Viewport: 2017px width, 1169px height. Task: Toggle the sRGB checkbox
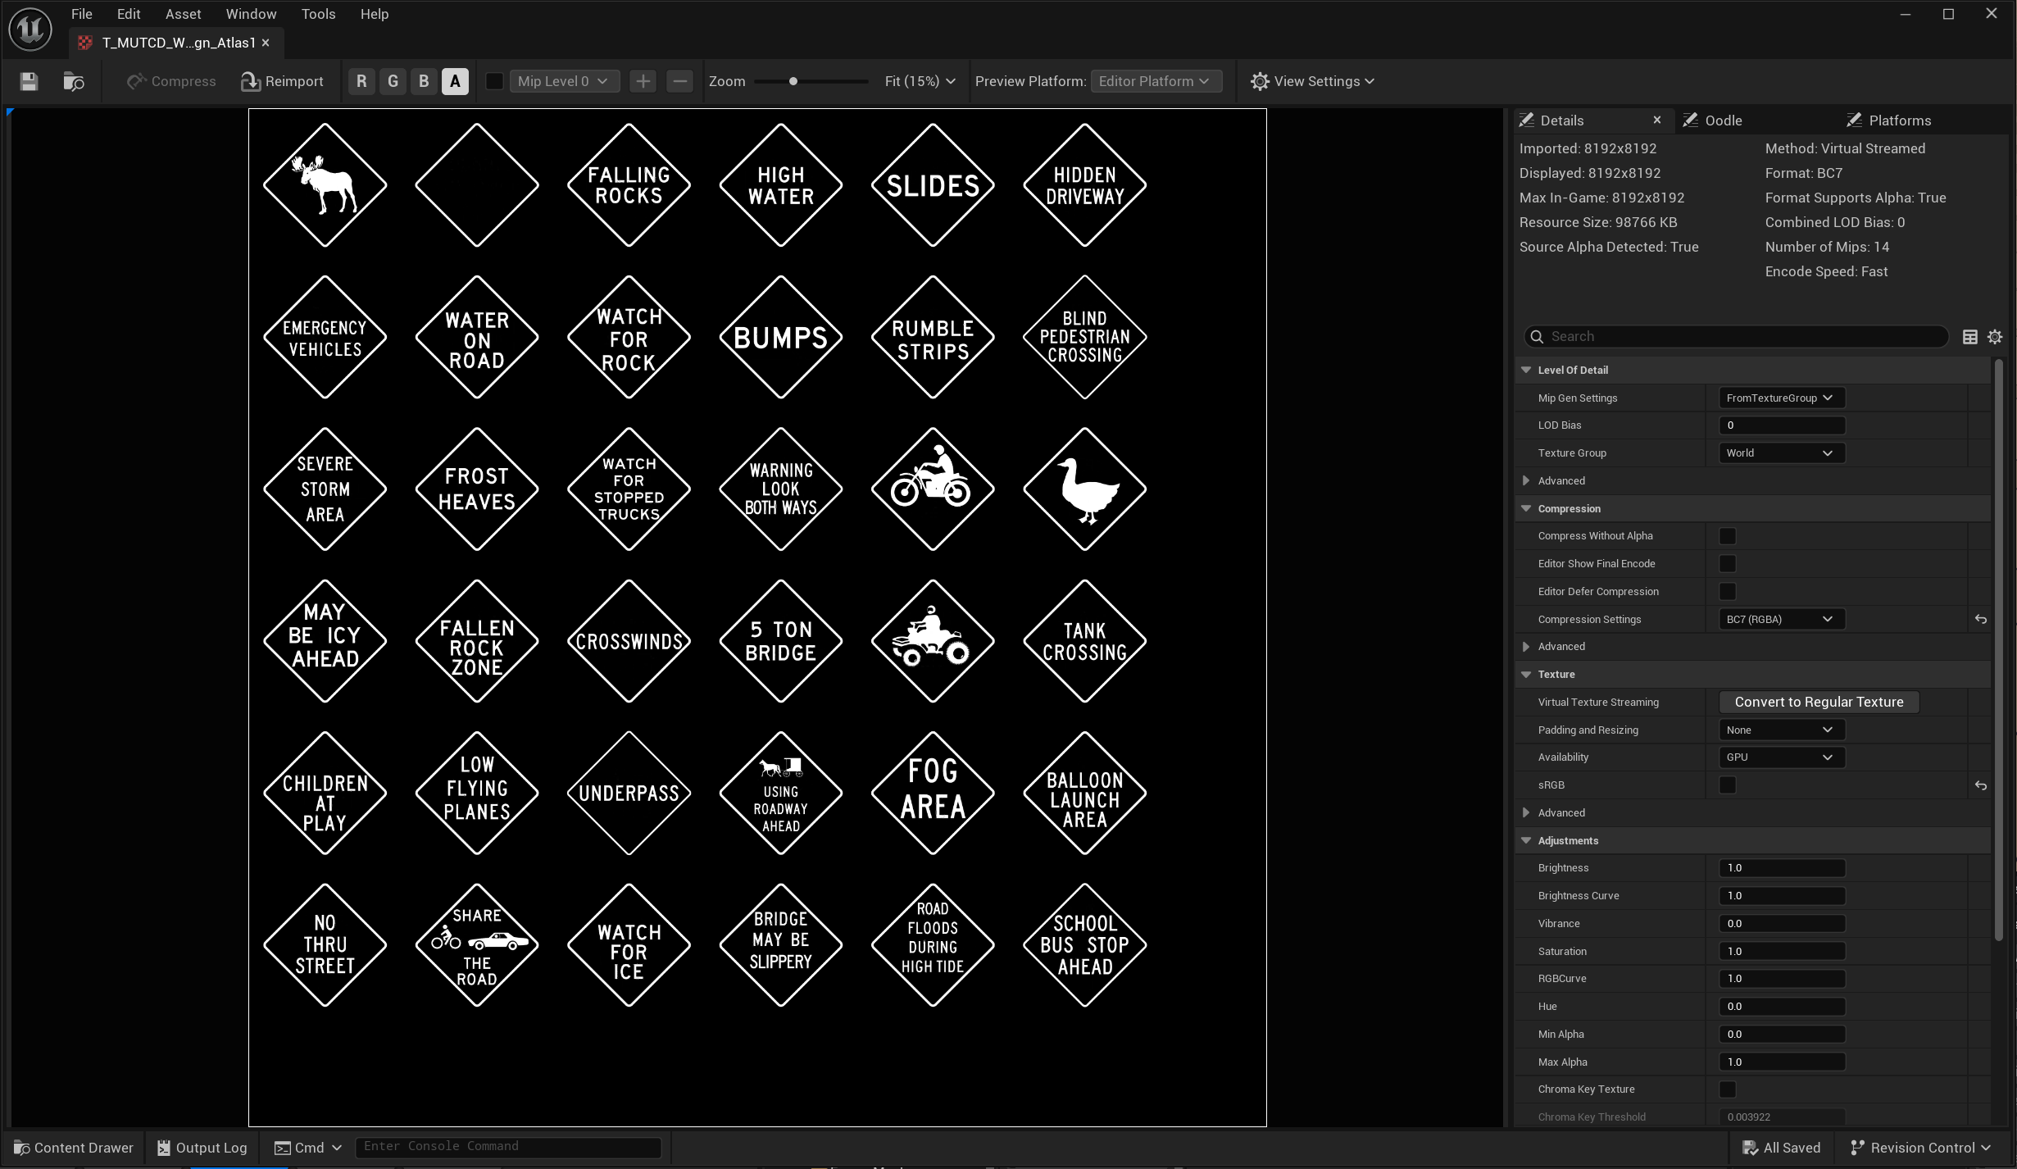point(1727,785)
